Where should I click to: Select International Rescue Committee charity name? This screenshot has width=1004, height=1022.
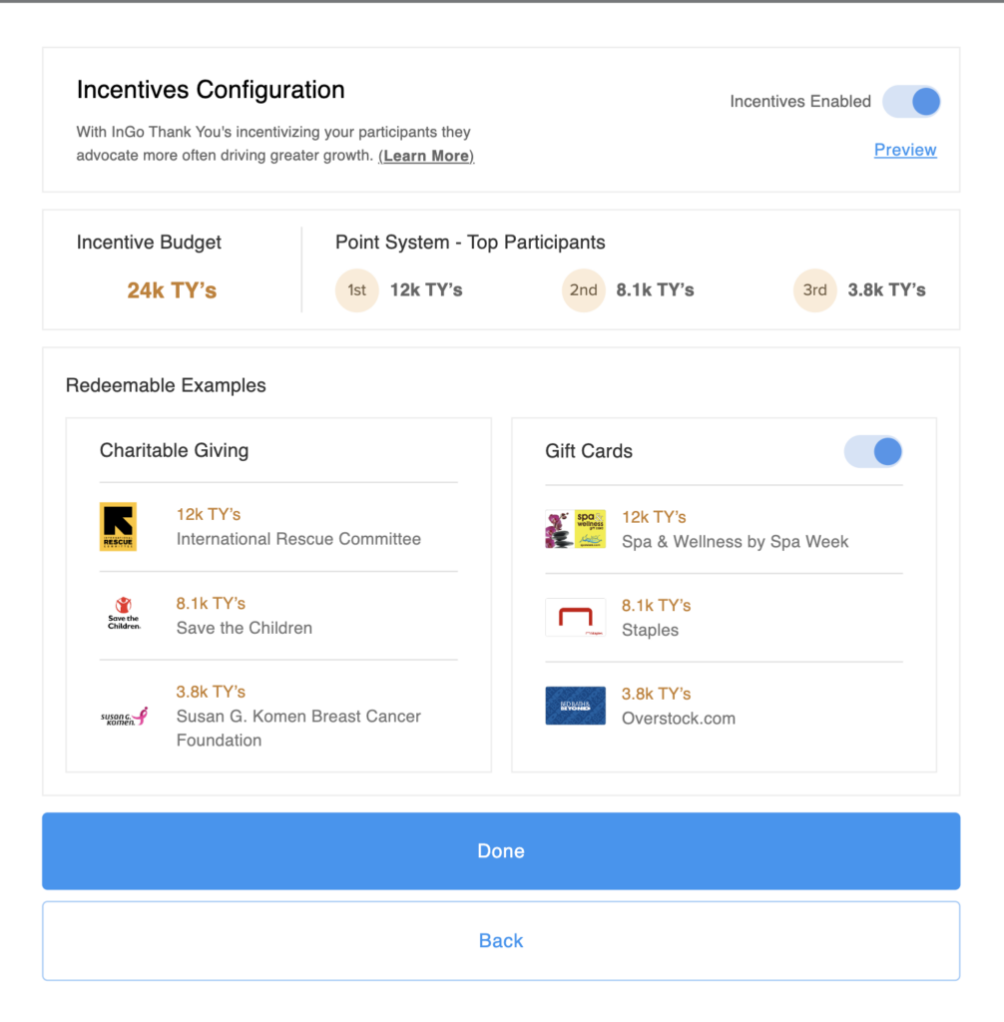[298, 539]
